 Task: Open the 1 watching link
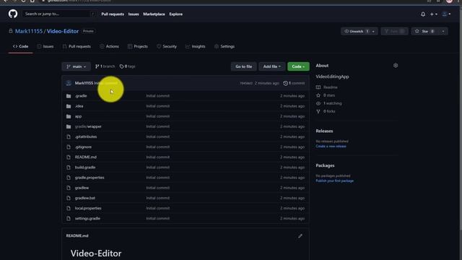(329, 103)
